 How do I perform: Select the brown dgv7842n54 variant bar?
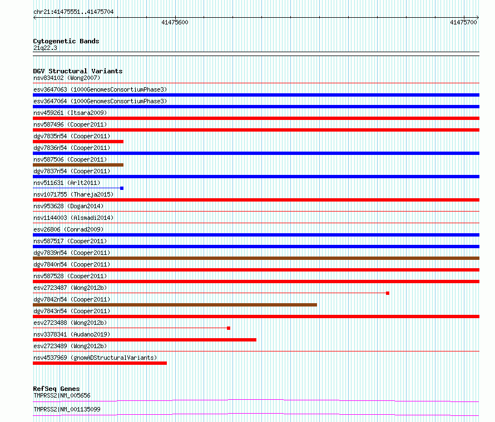[175, 305]
